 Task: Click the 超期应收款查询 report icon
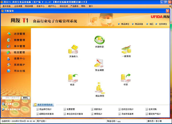tap(37, 114)
